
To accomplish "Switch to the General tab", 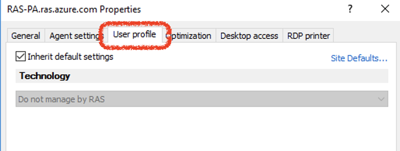I will tap(26, 36).
